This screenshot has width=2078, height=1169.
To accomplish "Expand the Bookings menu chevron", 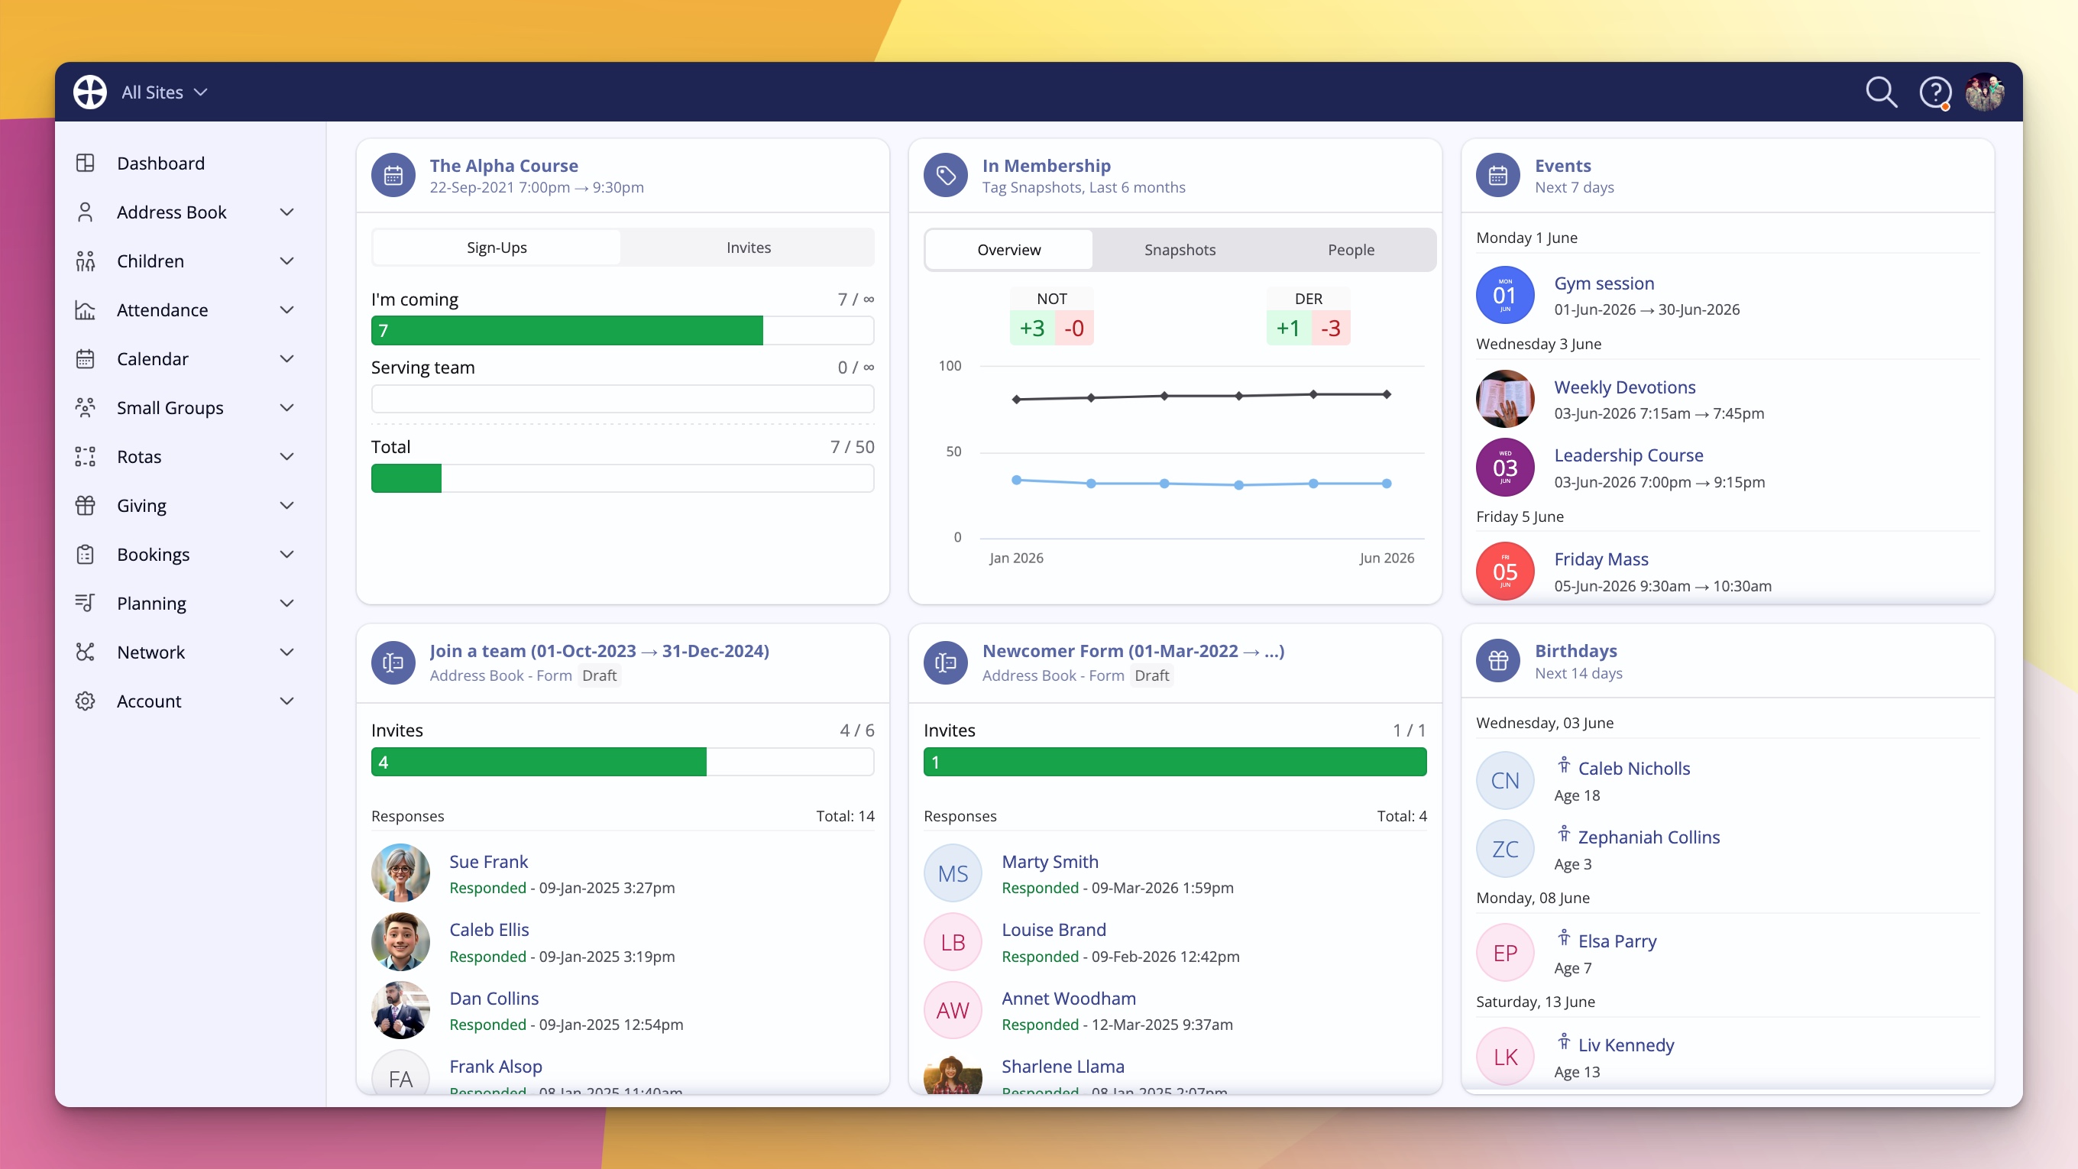I will point(286,554).
